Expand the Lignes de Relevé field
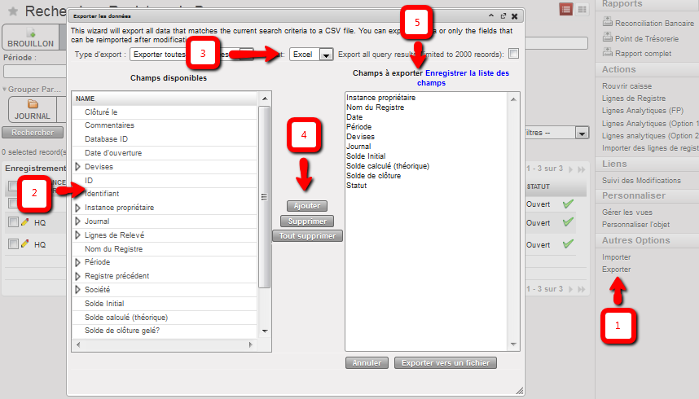Viewport: 699px width, 399px height. point(77,235)
